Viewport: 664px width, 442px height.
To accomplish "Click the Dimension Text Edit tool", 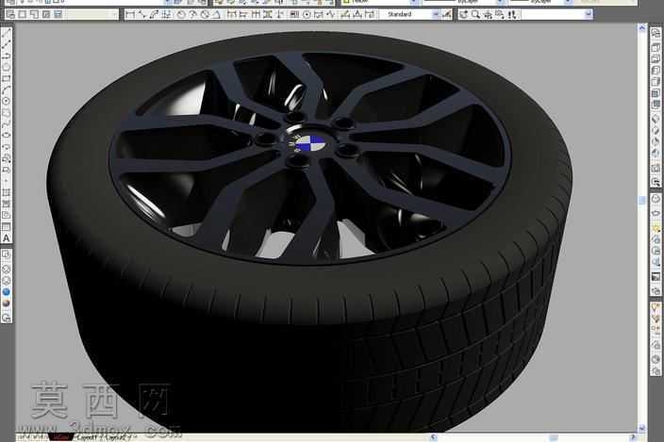I will coord(357,15).
